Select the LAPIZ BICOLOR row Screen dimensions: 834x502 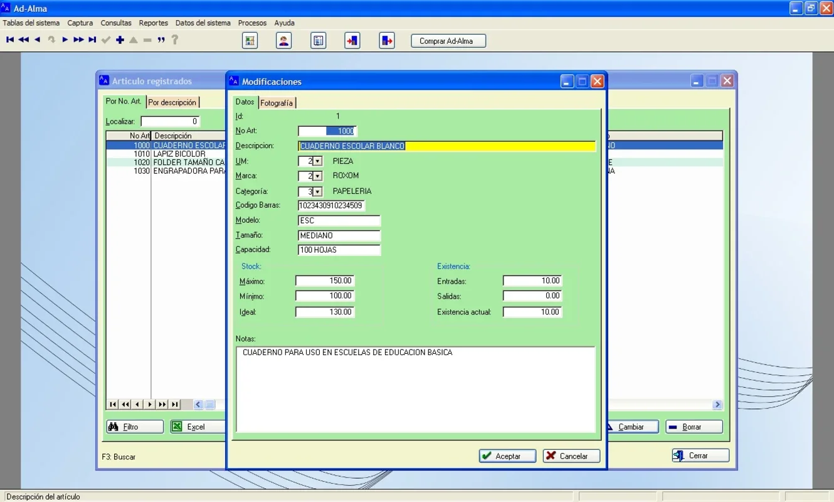point(166,154)
